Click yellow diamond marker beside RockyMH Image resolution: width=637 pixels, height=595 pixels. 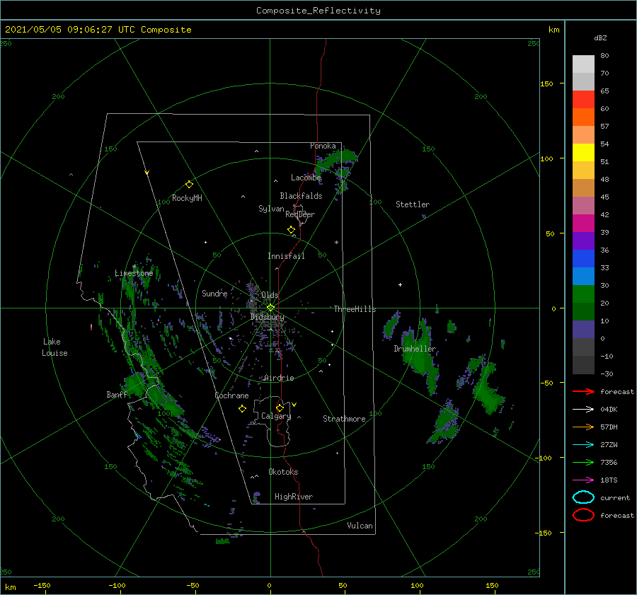coord(189,185)
